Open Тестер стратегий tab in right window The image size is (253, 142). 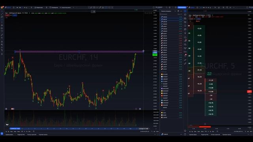215,135
